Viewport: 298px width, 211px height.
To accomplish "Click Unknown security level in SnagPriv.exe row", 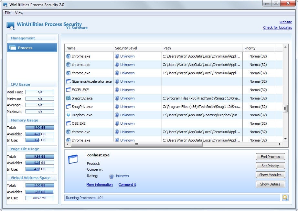I will (x=127, y=107).
